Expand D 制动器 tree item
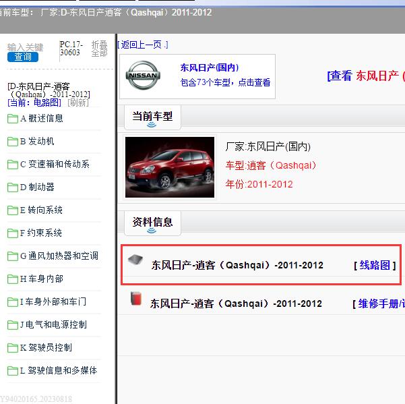Image resolution: width=405 pixels, height=404 pixels. pyautogui.click(x=37, y=187)
